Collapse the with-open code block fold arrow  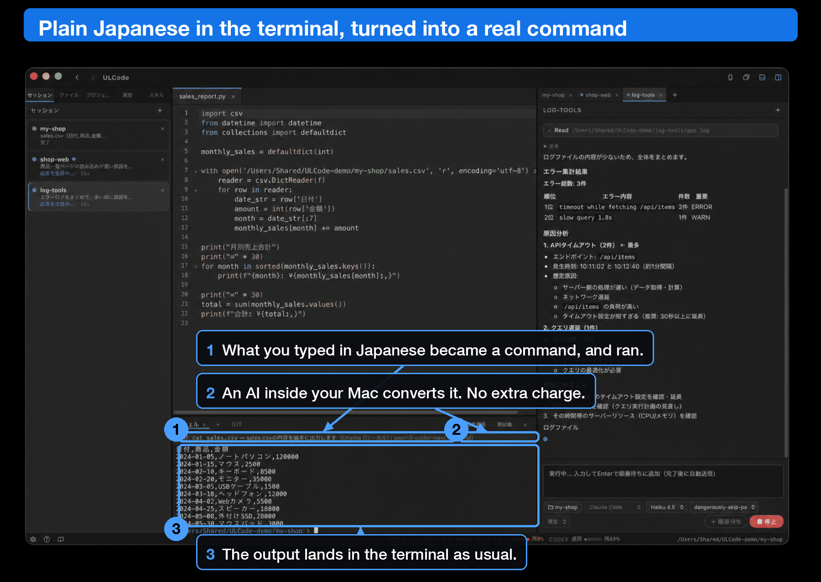[196, 171]
